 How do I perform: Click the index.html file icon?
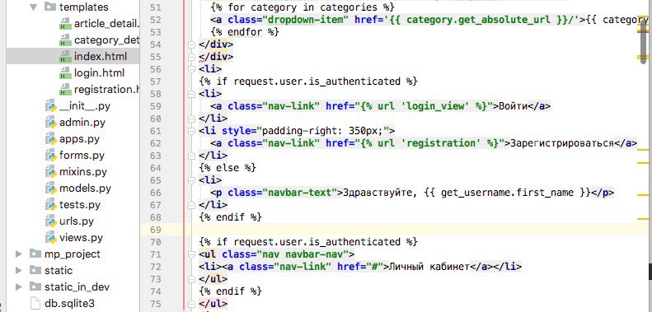(x=65, y=56)
